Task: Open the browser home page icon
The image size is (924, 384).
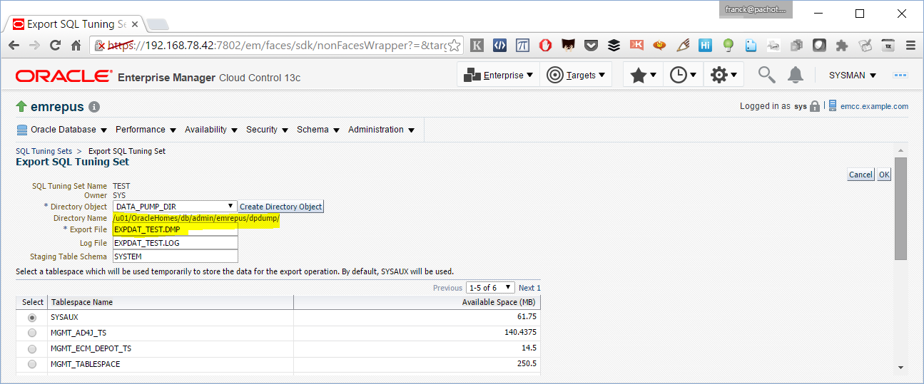Action: [x=76, y=45]
